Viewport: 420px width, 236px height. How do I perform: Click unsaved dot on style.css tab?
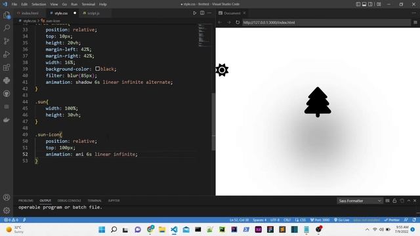tap(75, 13)
